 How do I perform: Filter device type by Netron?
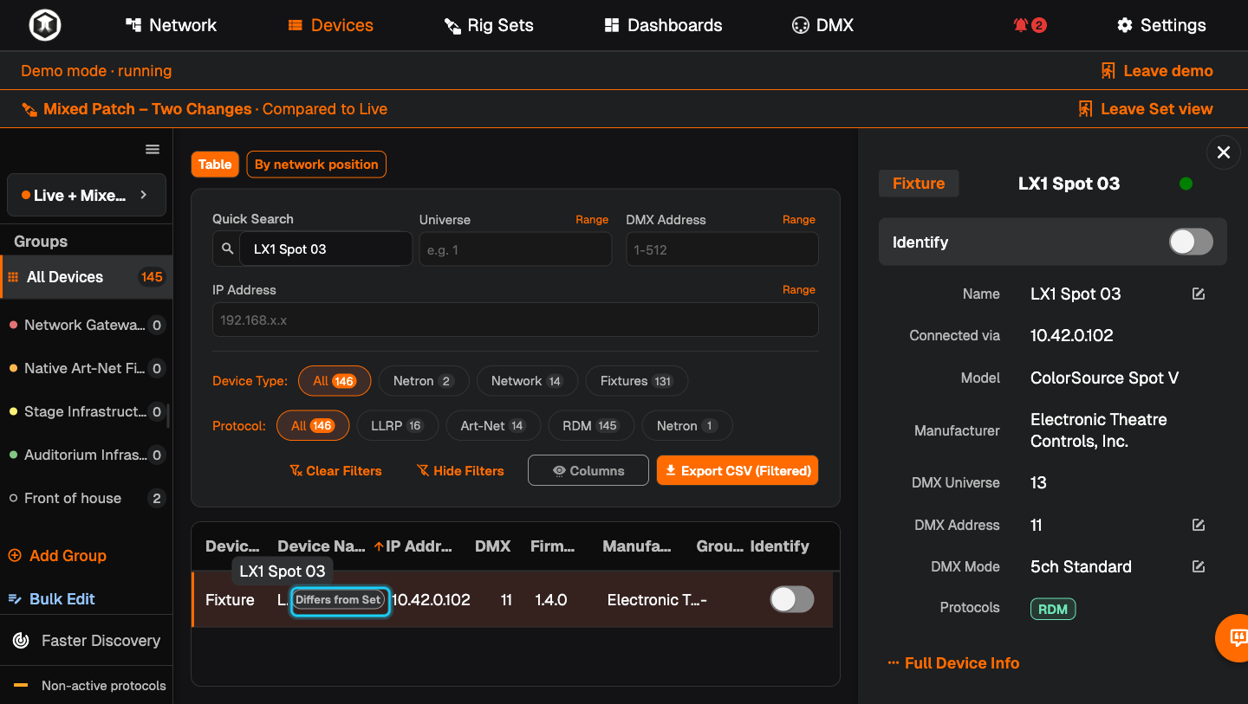tap(423, 381)
